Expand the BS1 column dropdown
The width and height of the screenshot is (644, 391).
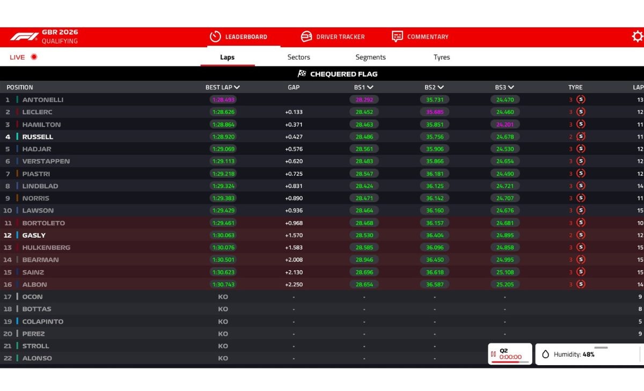point(370,87)
